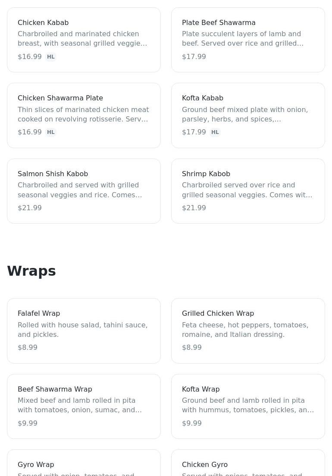Choose the Kofta Wrap item
The width and height of the screenshot is (332, 476).
[x=248, y=406]
